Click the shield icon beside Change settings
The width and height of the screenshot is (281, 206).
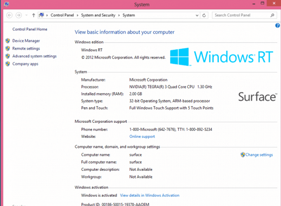click(x=243, y=155)
